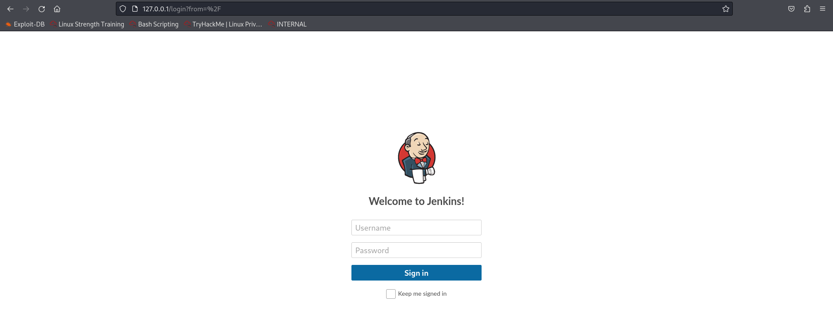Open the Exploit-DB bookmark
This screenshot has width=833, height=327.
tap(25, 24)
